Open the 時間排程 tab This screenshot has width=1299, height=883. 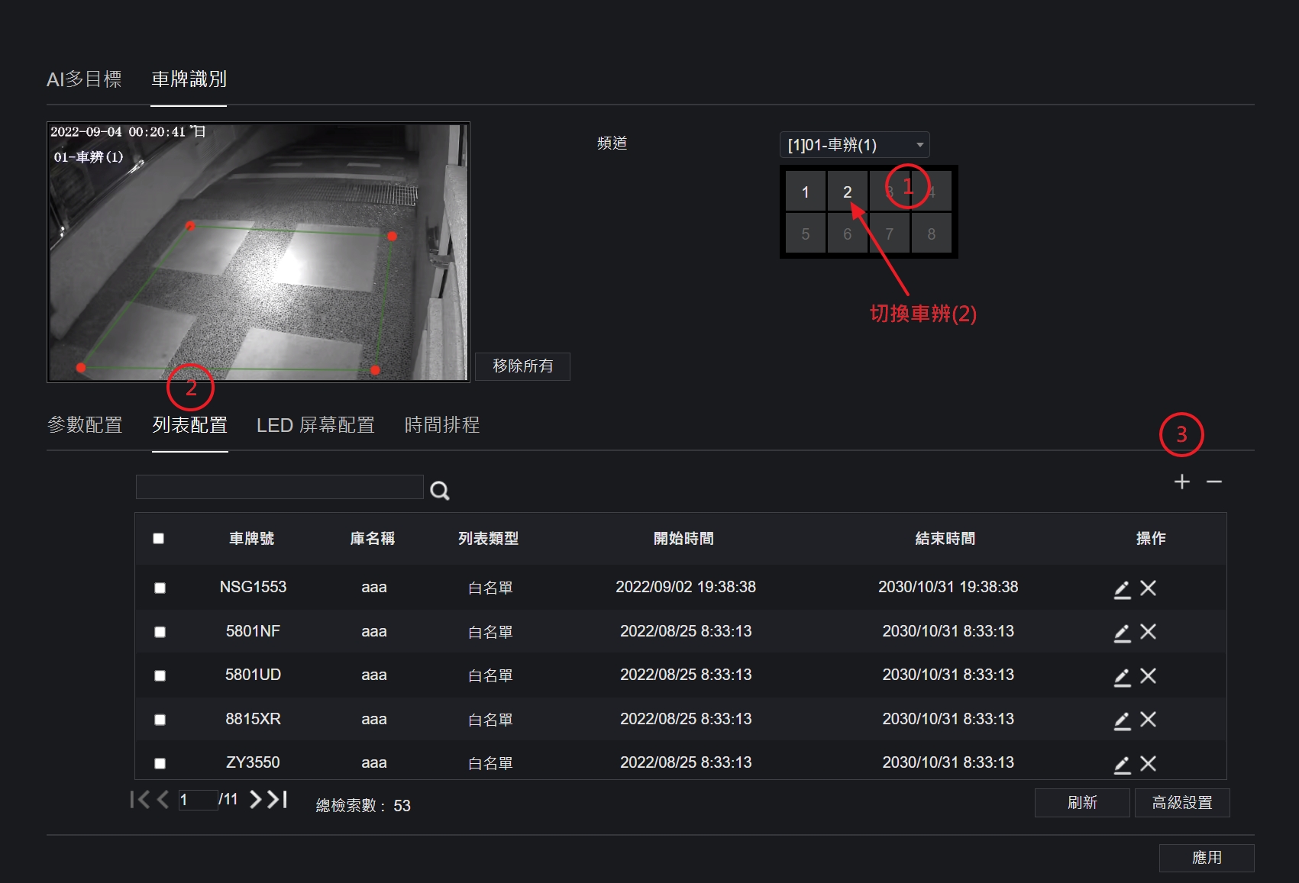(441, 425)
